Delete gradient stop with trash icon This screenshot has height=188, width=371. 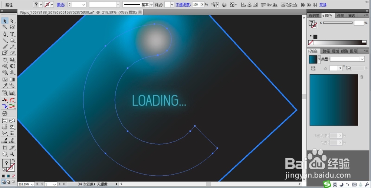pos(362,77)
